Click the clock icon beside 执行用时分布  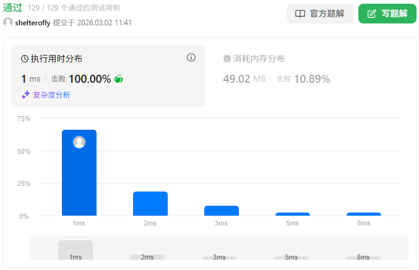pos(25,59)
